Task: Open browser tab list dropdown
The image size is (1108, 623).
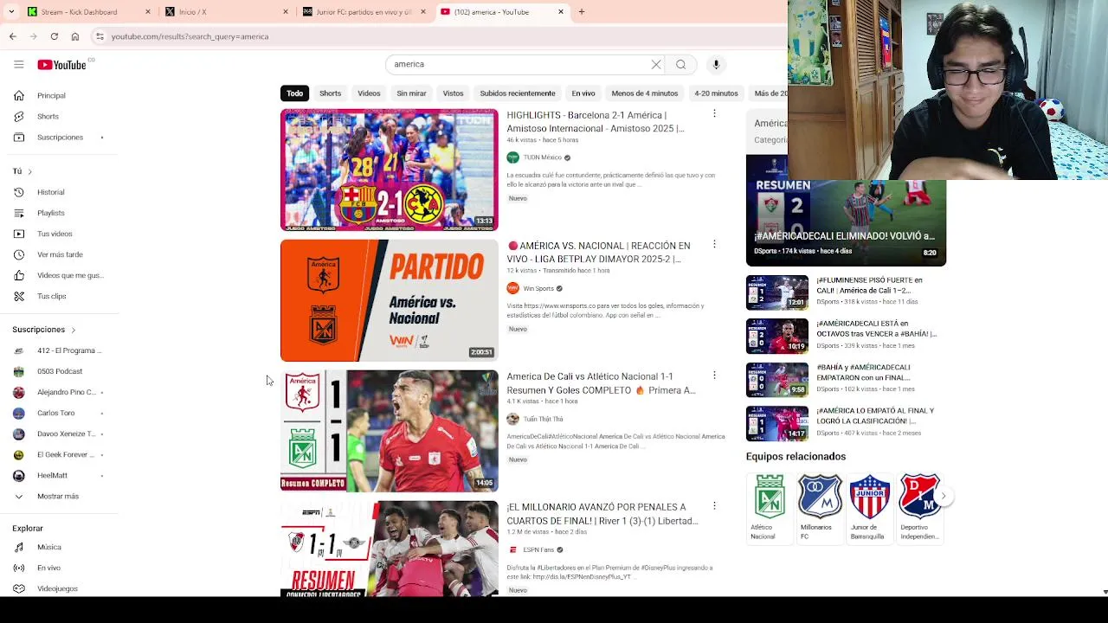Action: [x=10, y=12]
